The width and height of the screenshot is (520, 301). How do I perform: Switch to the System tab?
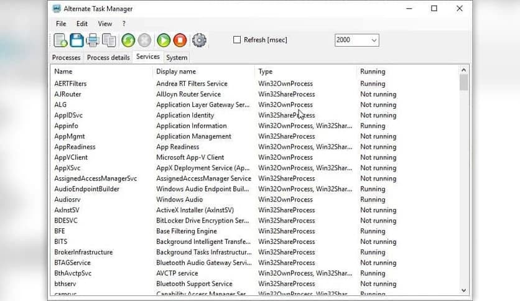(177, 57)
